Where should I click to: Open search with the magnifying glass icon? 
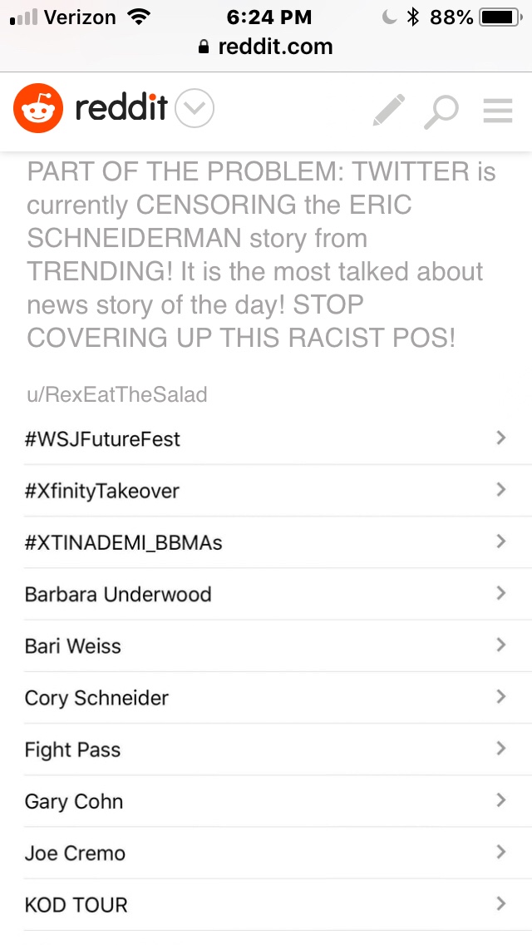tap(441, 111)
